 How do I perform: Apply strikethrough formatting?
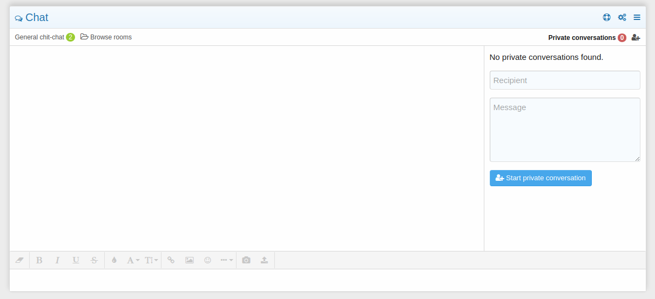(x=94, y=260)
